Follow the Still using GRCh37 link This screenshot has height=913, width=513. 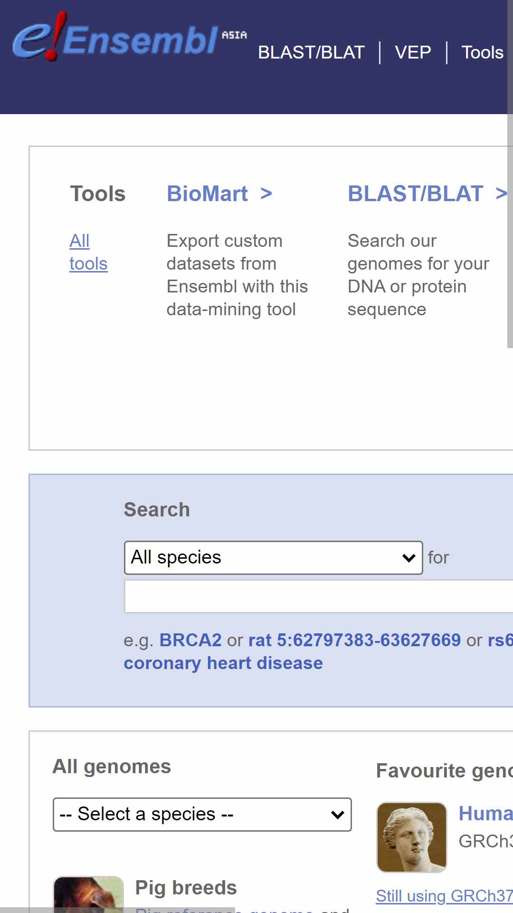(x=444, y=896)
